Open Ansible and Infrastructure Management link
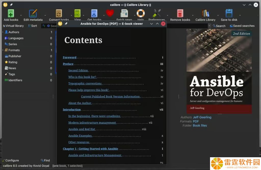The width and height of the screenshot is (261, 170). click(x=95, y=155)
